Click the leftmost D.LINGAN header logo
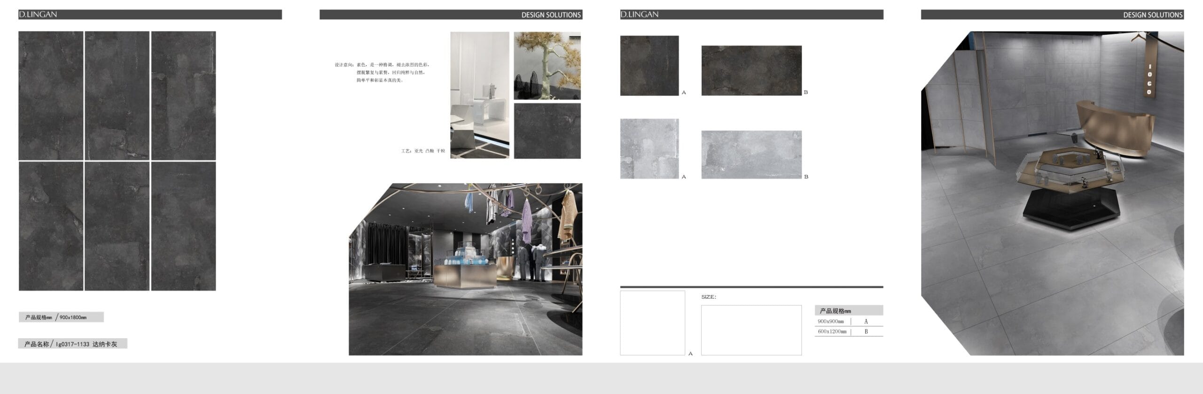The height and width of the screenshot is (394, 1203). [x=38, y=15]
